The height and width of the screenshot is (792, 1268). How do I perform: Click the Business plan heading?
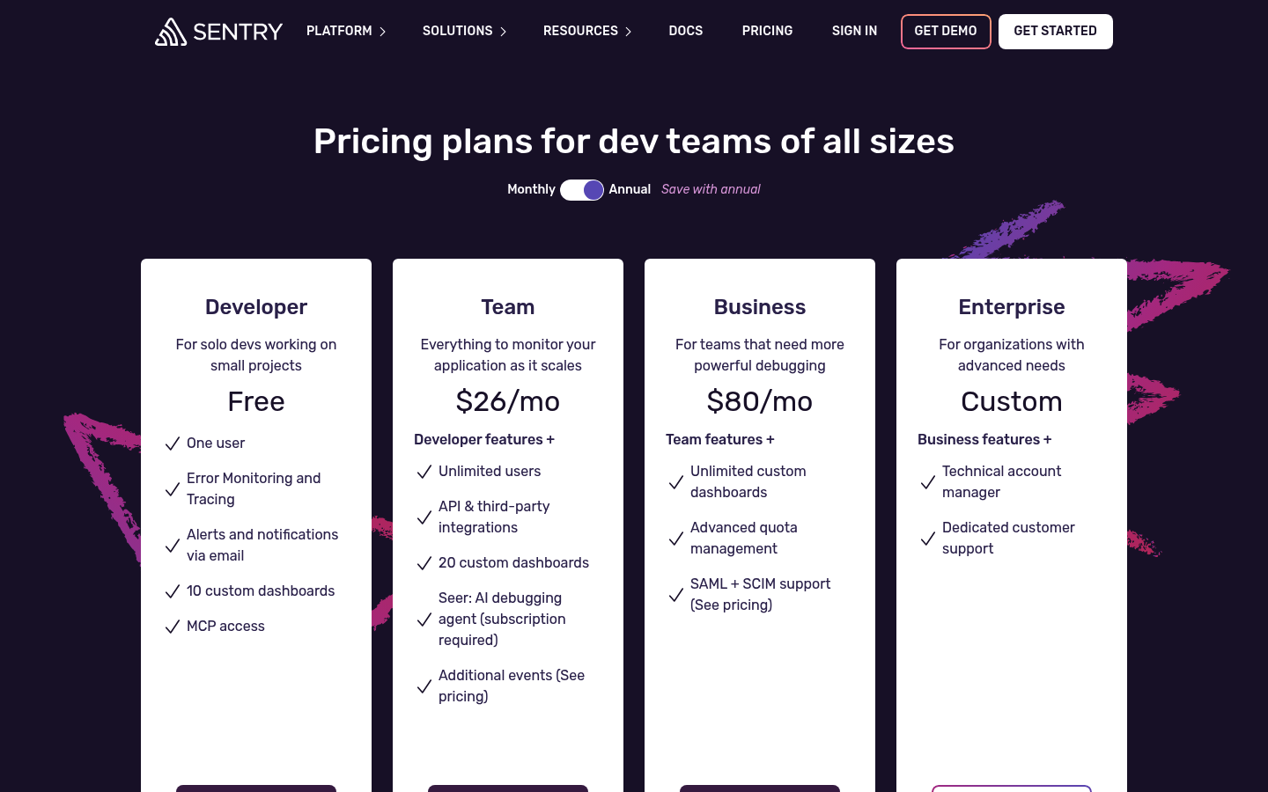pyautogui.click(x=760, y=307)
